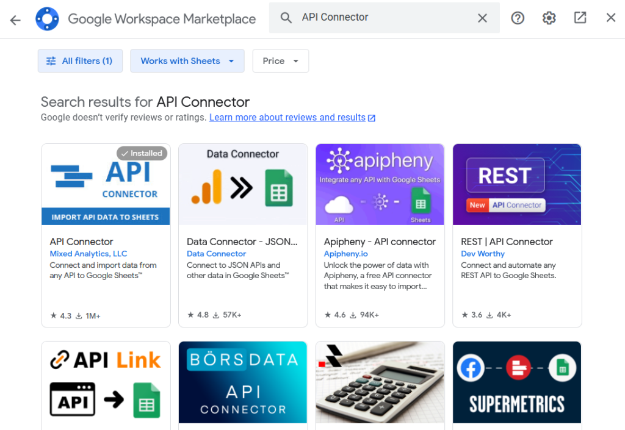Click the open-in-new-window icon
Screen dimensions: 625x430
click(x=579, y=18)
